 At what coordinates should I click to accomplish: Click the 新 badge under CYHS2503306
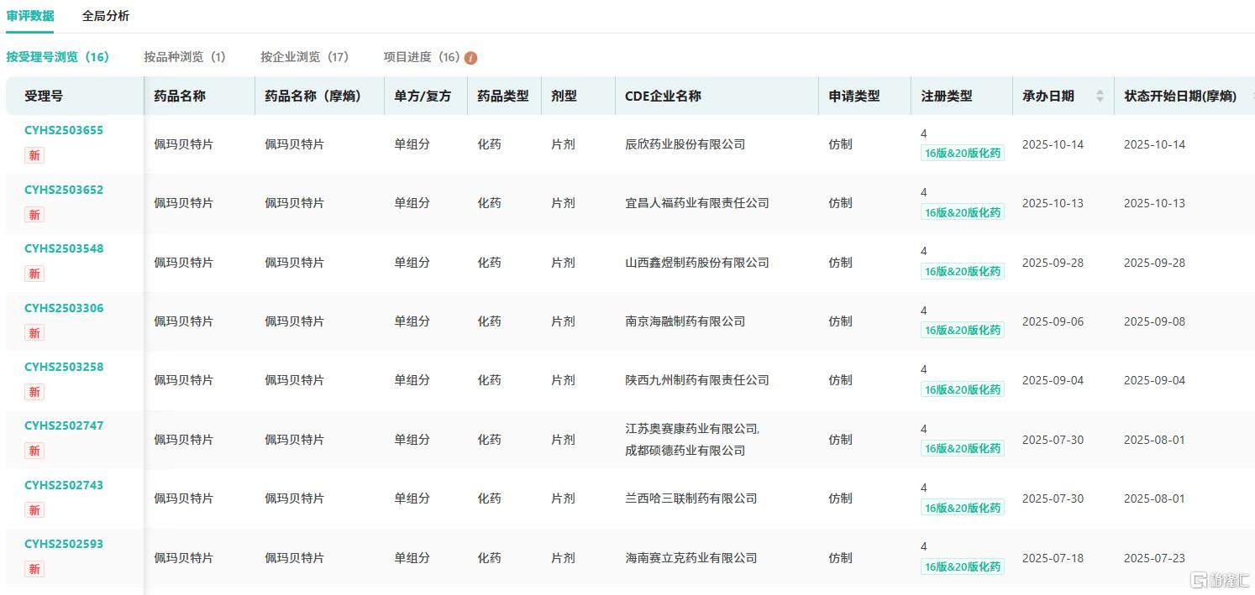coord(34,333)
